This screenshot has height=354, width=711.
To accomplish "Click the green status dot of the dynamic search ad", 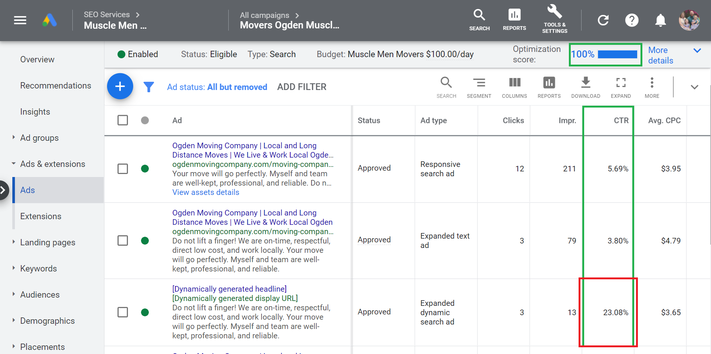I will tap(145, 312).
